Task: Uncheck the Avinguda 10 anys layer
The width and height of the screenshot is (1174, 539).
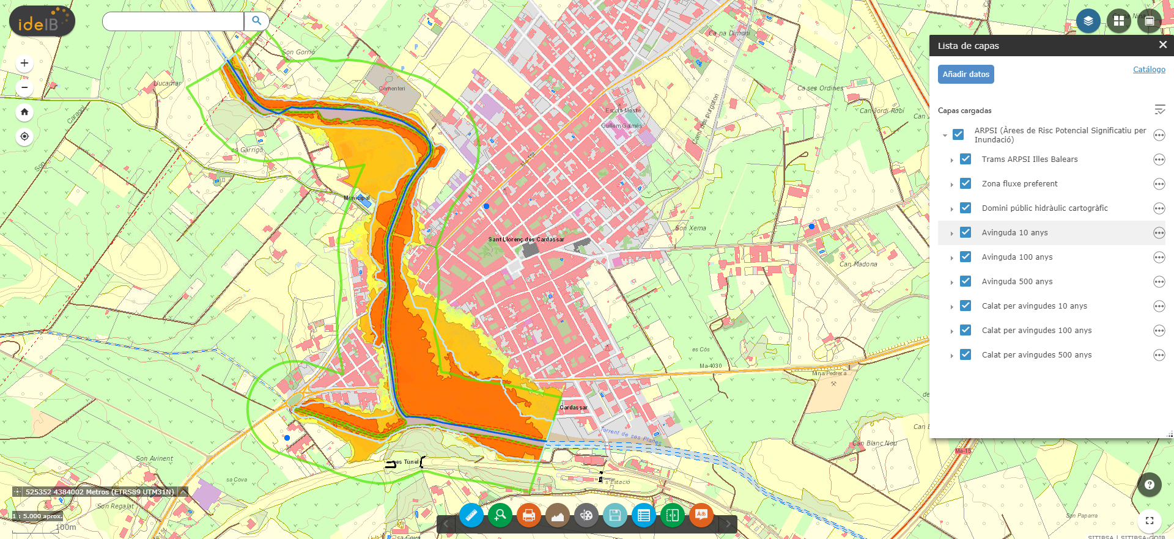Action: (x=965, y=232)
